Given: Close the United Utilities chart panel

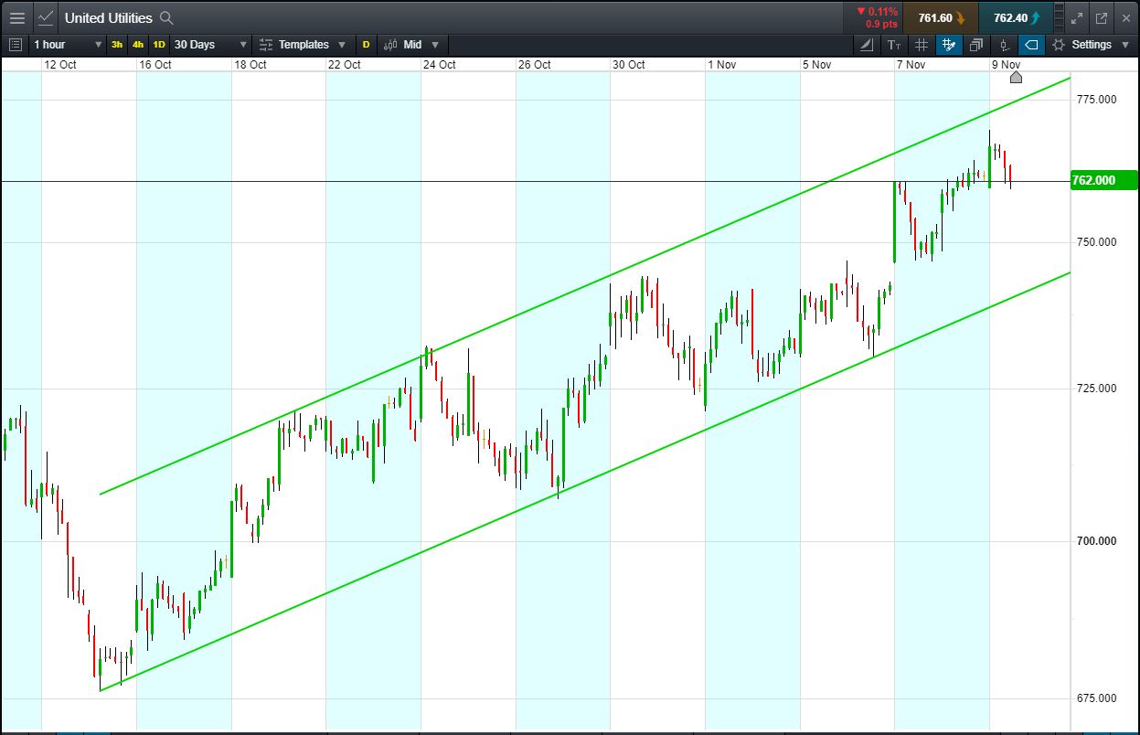Looking at the screenshot, I should (1124, 17).
